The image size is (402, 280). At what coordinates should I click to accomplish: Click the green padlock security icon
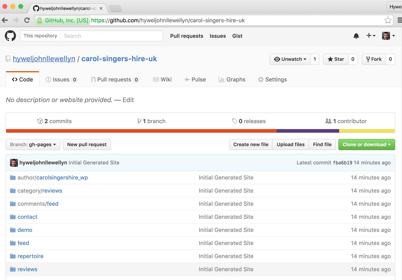[40, 20]
